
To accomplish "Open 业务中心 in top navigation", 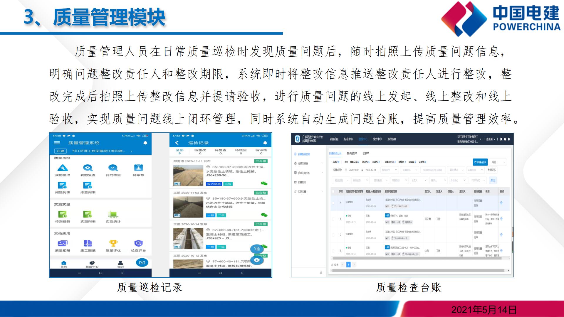I will click(x=377, y=139).
